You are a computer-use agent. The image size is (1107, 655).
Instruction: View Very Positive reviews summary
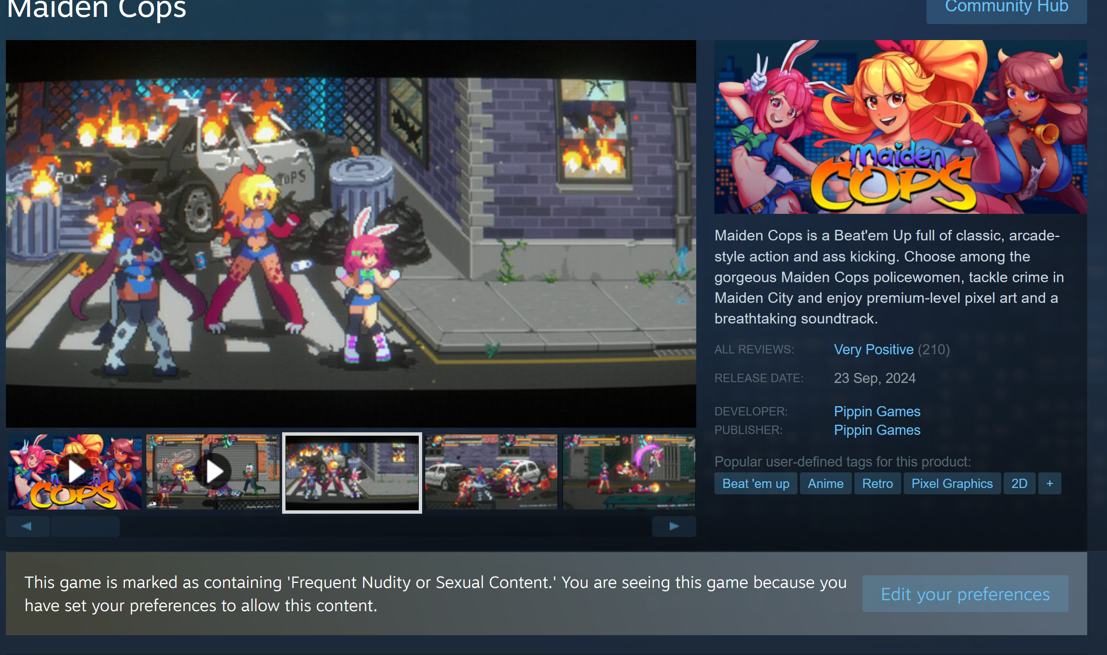click(873, 350)
